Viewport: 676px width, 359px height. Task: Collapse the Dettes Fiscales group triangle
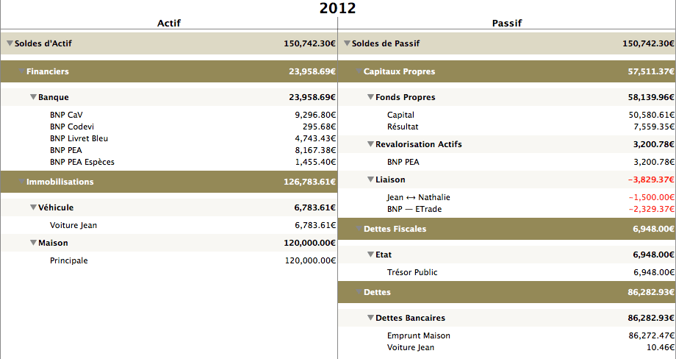click(x=359, y=229)
